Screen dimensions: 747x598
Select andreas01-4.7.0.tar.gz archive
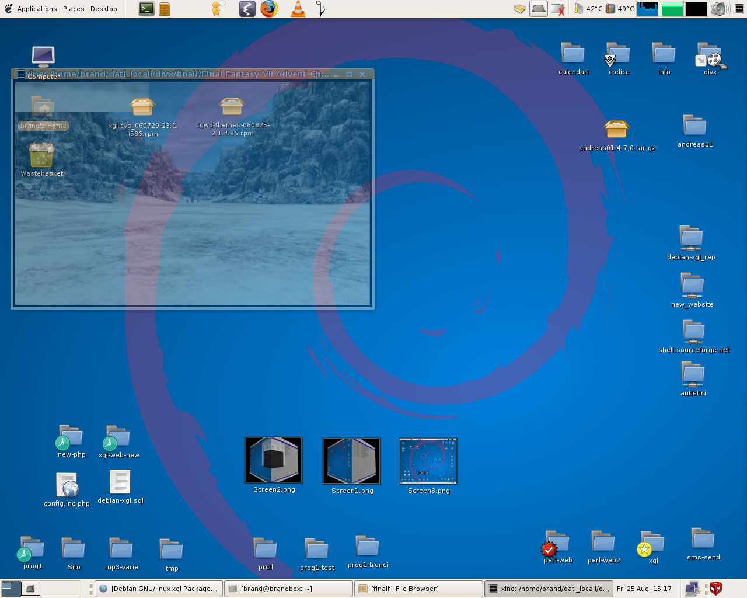tap(617, 135)
